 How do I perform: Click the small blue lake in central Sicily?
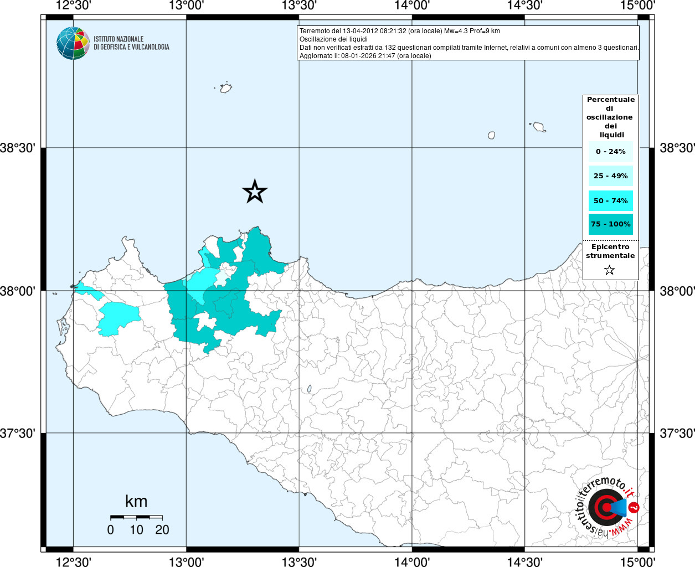coord(309,389)
